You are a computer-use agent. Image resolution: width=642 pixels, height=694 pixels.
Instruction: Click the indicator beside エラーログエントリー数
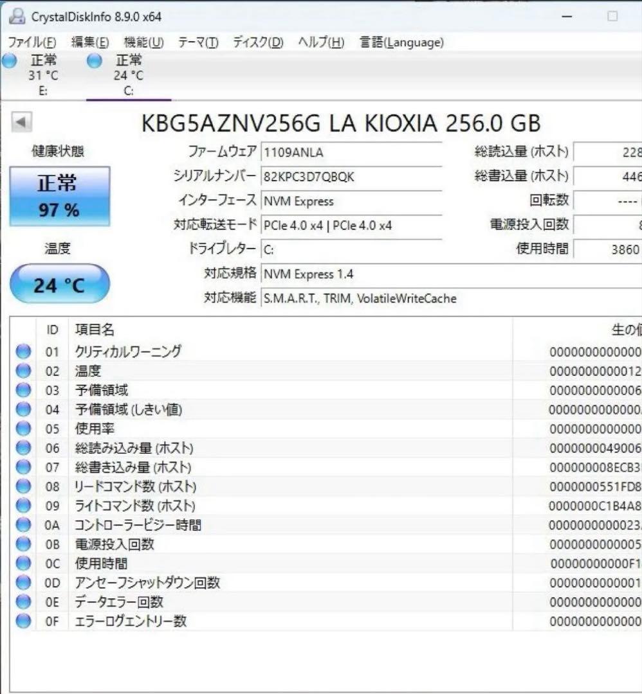(23, 621)
